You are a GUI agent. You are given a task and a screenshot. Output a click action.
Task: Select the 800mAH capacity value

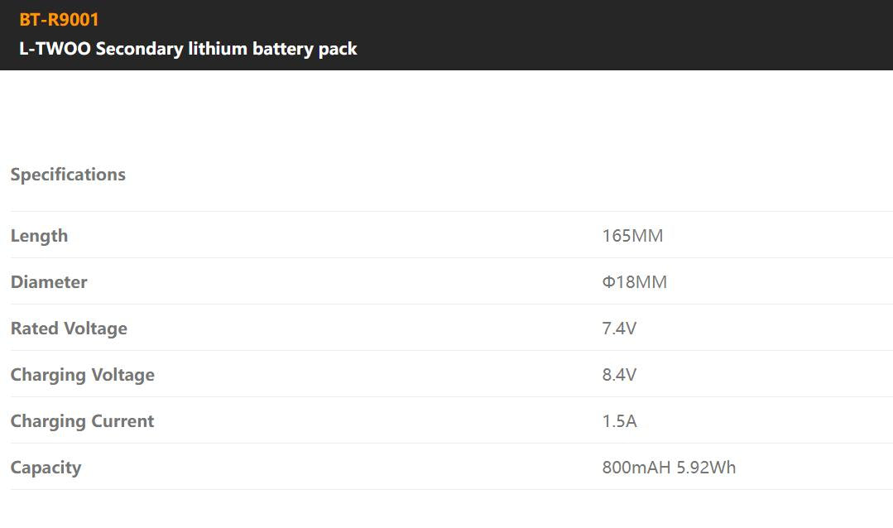pos(636,468)
